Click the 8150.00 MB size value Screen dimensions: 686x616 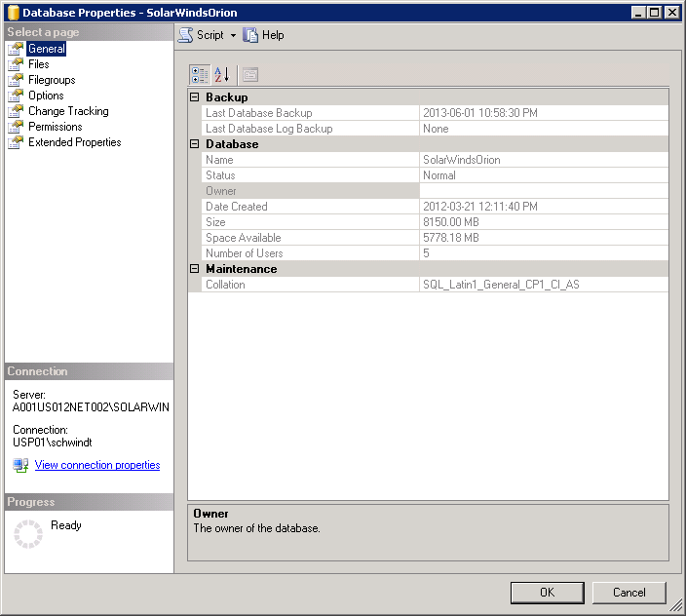(x=450, y=222)
